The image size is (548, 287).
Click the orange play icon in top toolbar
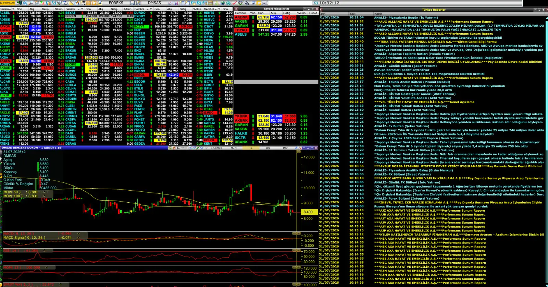tap(94, 3)
